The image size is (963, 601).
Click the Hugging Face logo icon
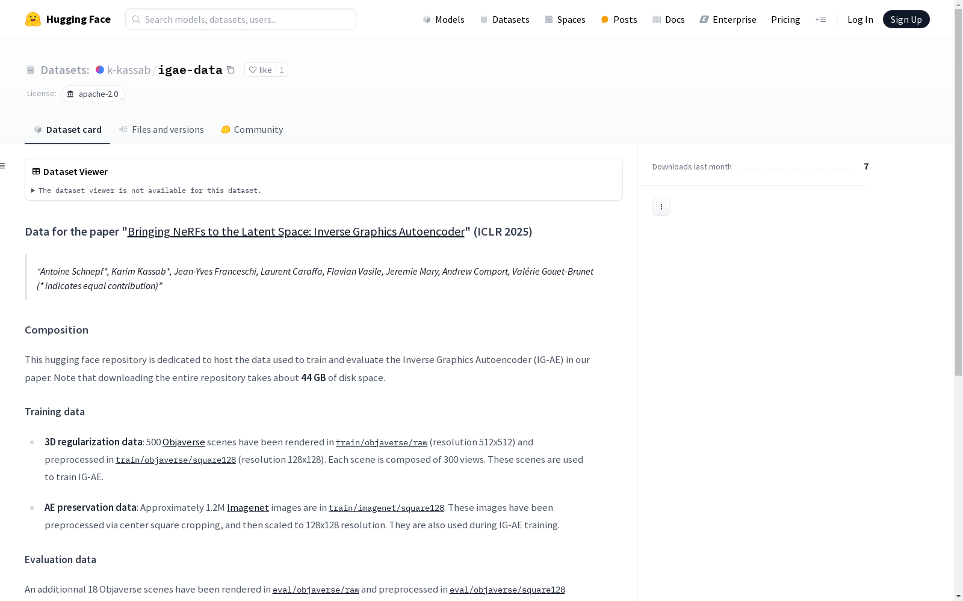tap(33, 19)
